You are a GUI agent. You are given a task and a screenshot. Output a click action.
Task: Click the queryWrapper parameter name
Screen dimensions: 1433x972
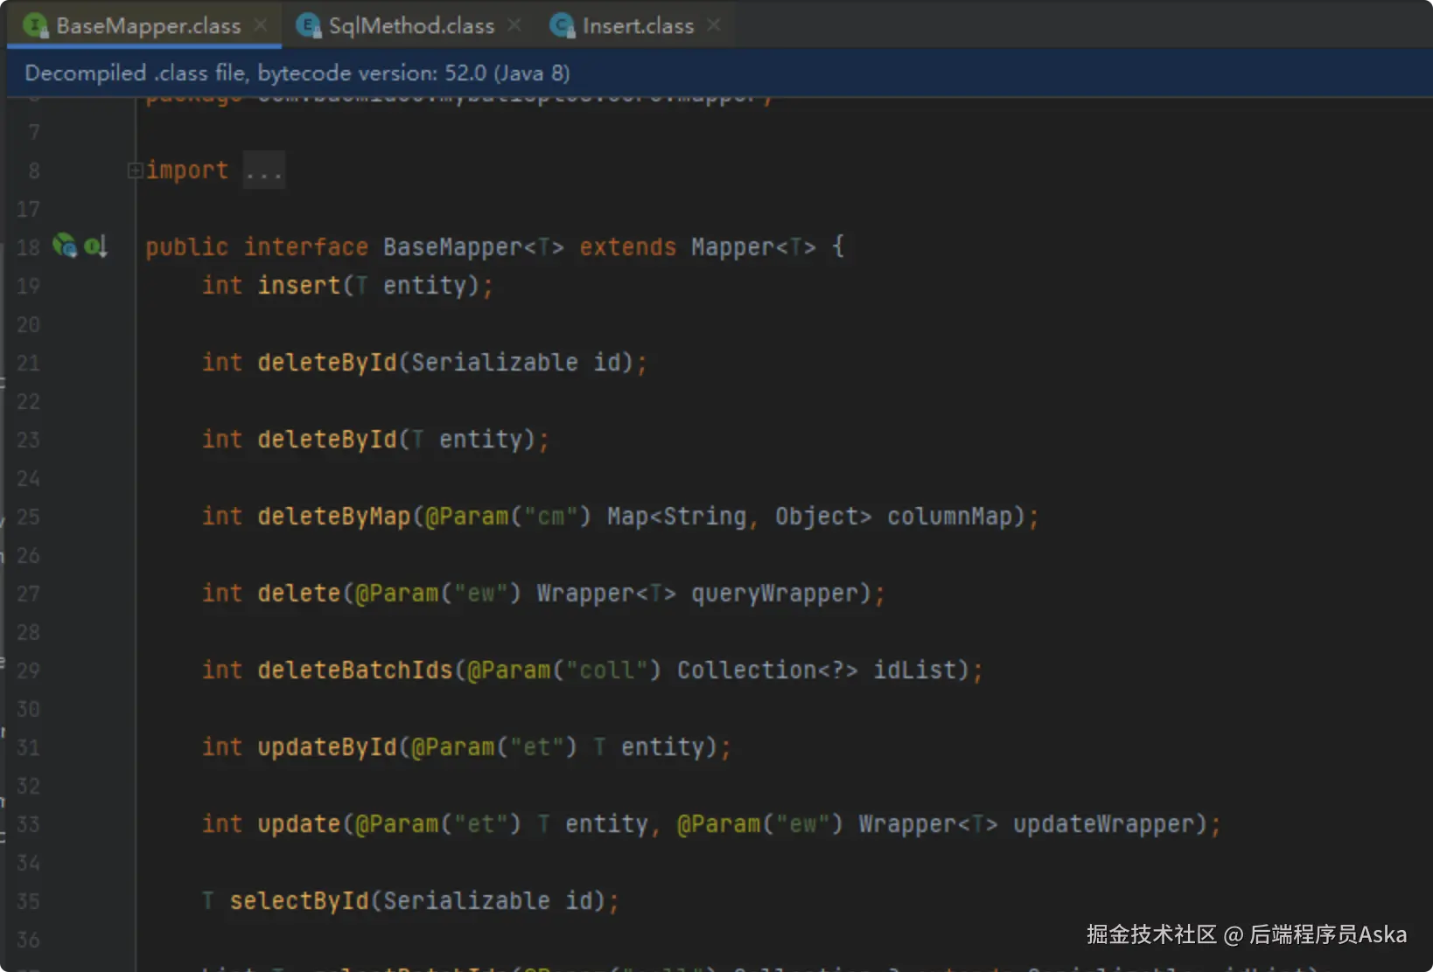pyautogui.click(x=775, y=594)
